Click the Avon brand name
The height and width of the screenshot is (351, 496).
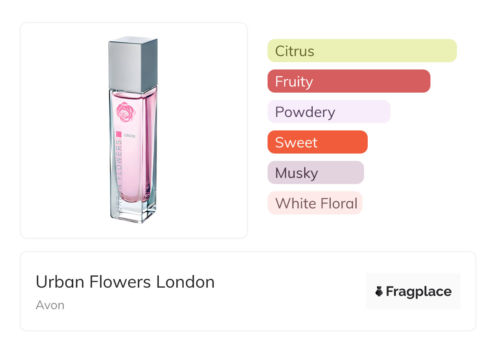(x=50, y=305)
